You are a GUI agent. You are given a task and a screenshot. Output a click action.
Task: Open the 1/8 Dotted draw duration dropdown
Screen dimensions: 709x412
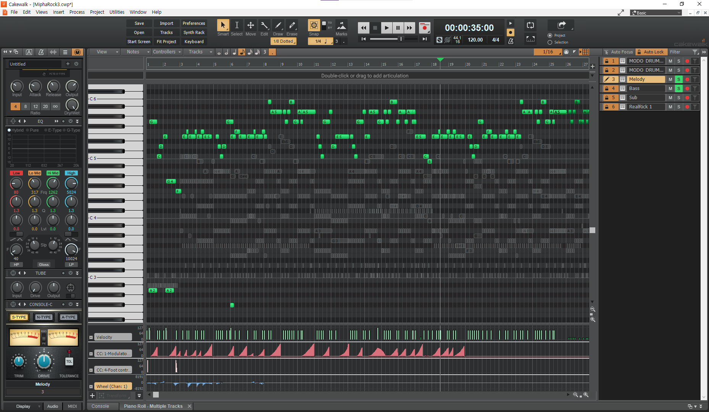click(x=284, y=41)
